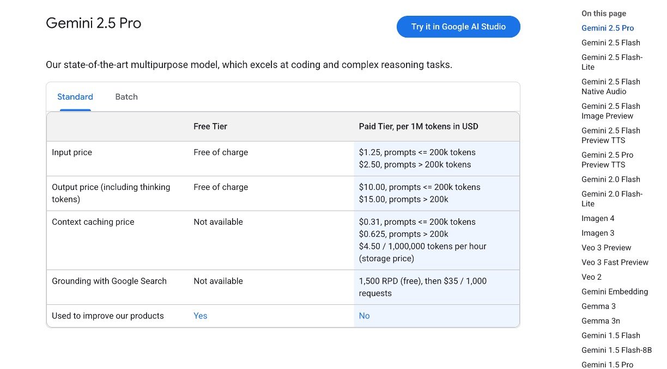Open the Gemma 3n sidebar link
667x369 pixels.
tap(601, 321)
